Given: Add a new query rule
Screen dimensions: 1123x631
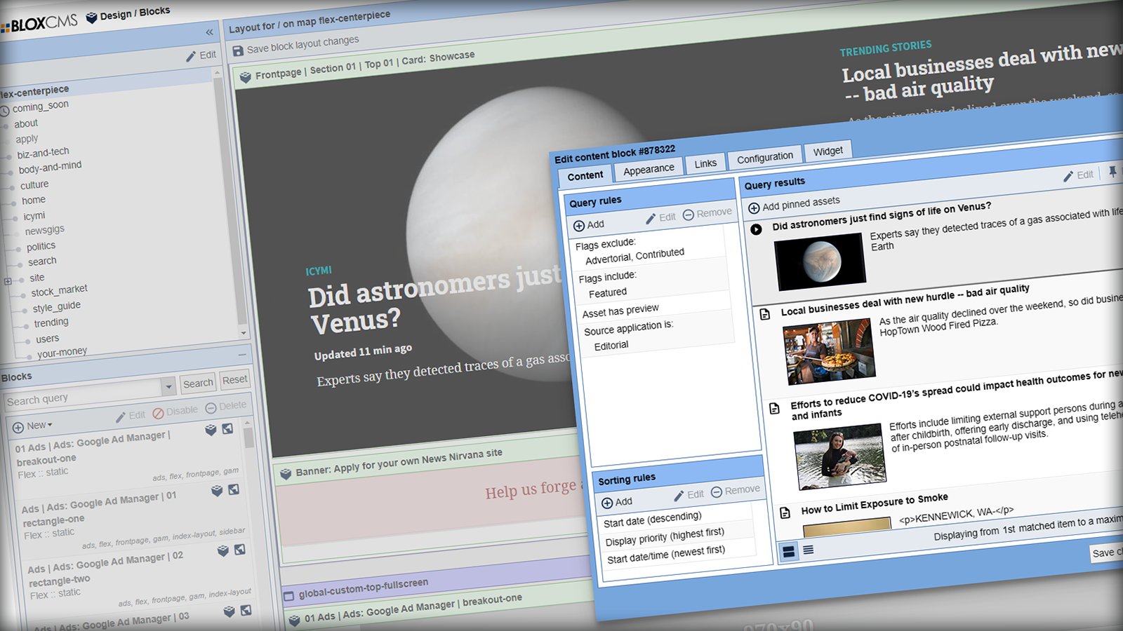Looking at the screenshot, I should tap(588, 225).
